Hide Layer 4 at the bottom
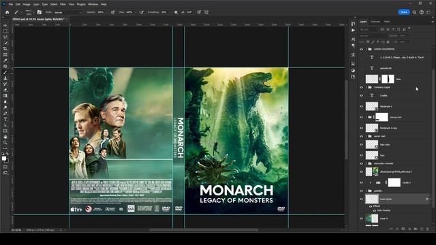436x245 pixels. (x=362, y=218)
